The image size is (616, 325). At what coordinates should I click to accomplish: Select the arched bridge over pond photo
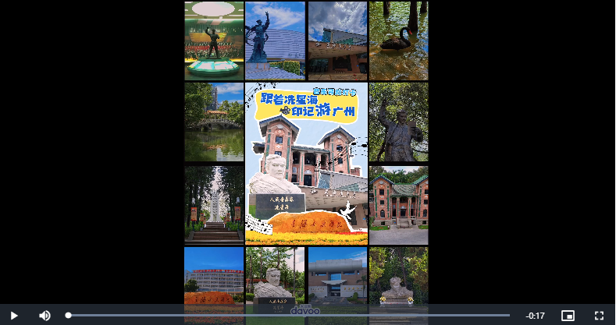coord(214,122)
